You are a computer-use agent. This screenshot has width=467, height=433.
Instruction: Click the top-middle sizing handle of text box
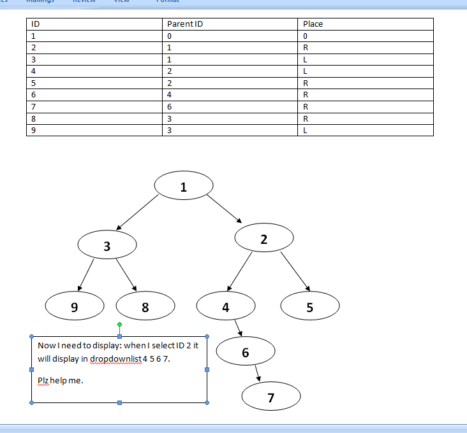point(119,336)
